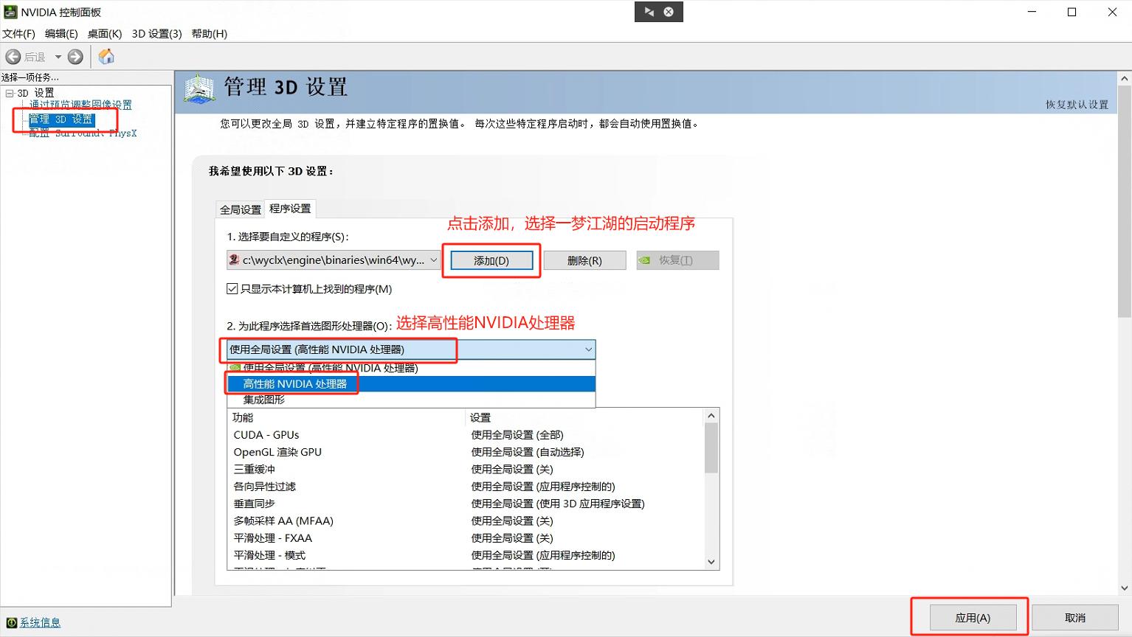Click the 添加(D) button
The width and height of the screenshot is (1132, 637).
tap(491, 260)
